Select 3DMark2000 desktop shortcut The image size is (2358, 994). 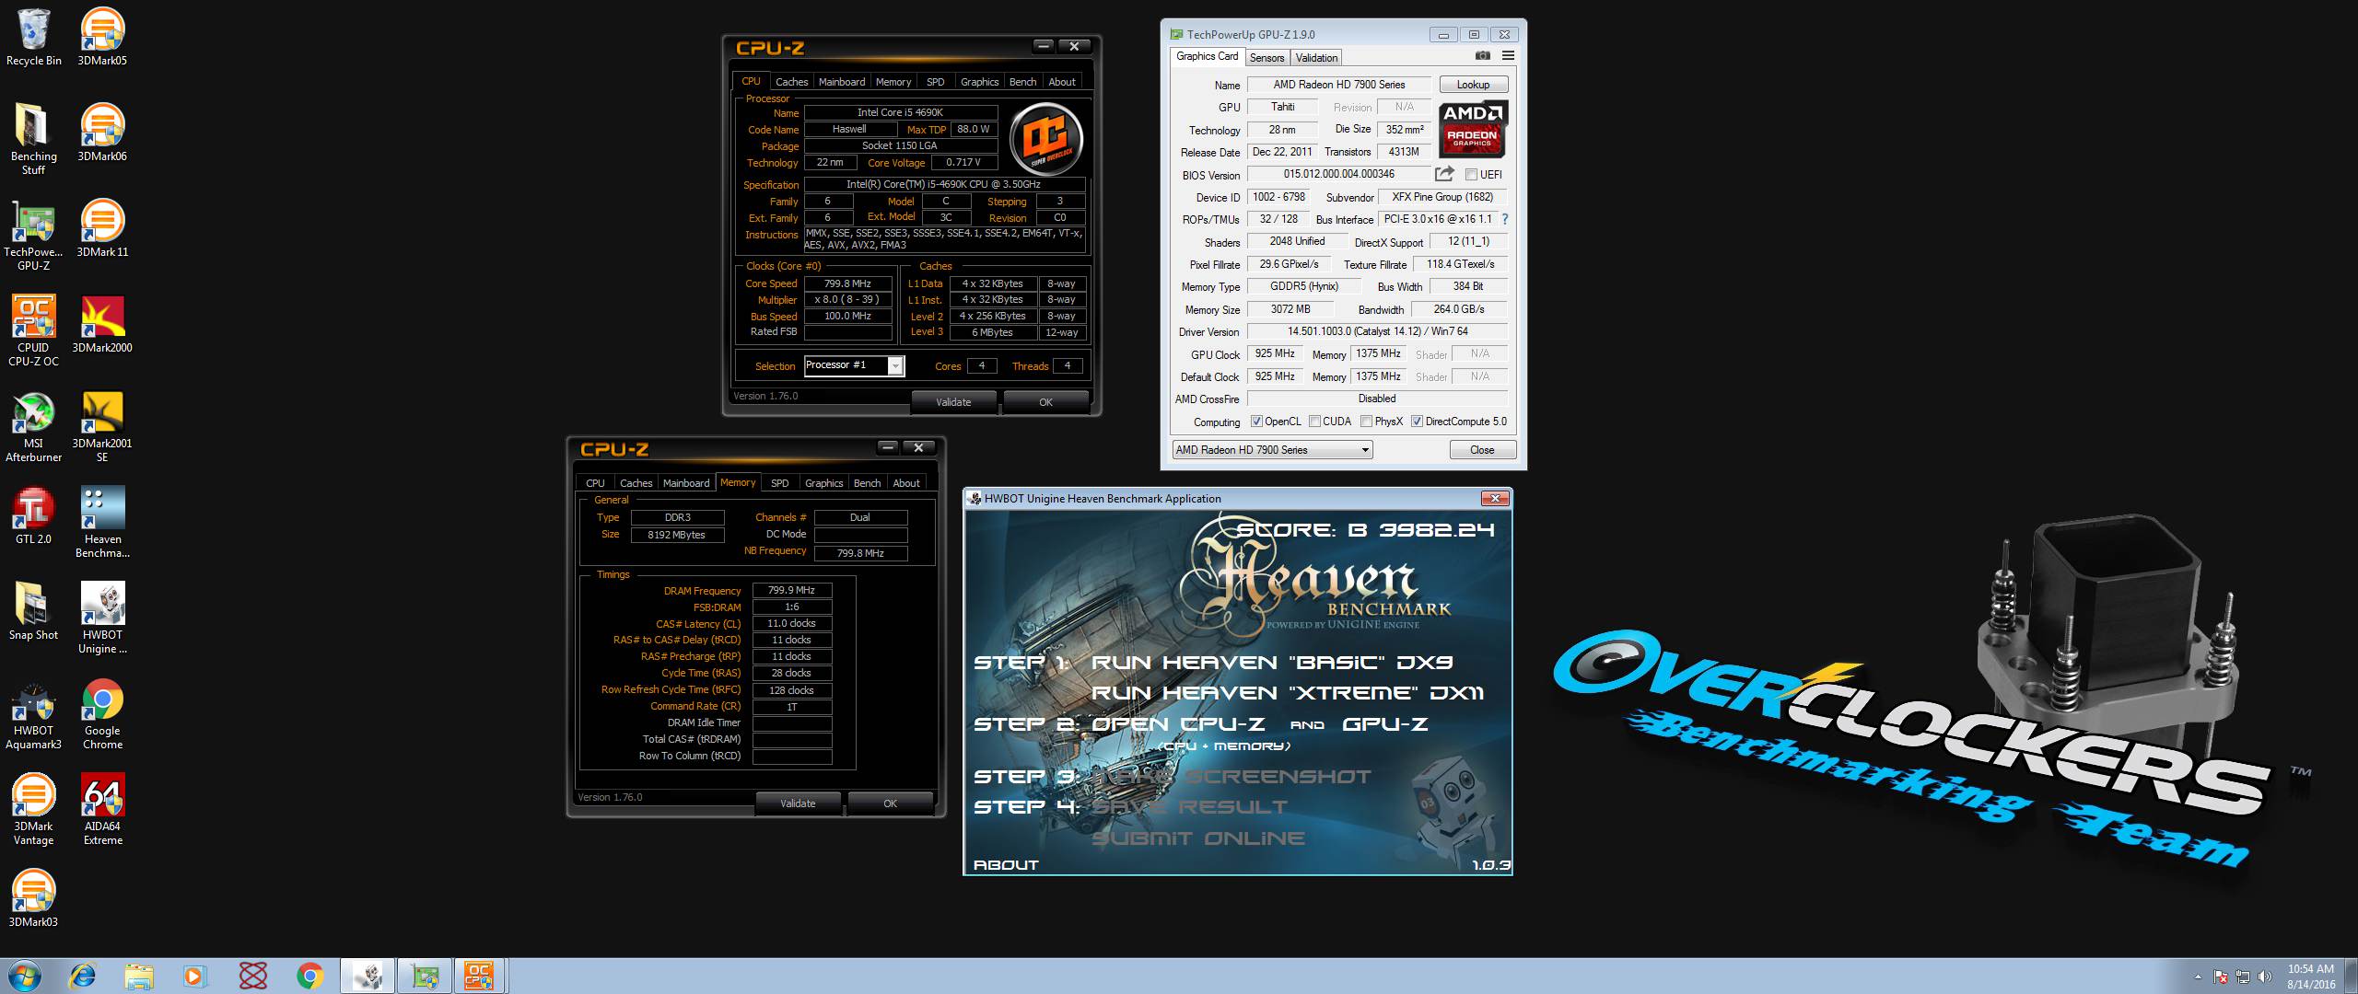(102, 325)
